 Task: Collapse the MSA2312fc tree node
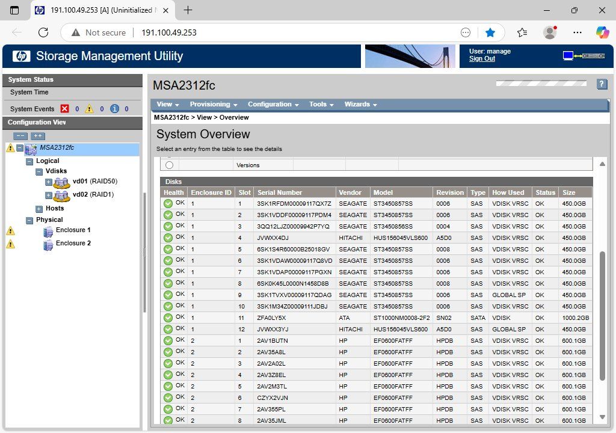[20, 148]
